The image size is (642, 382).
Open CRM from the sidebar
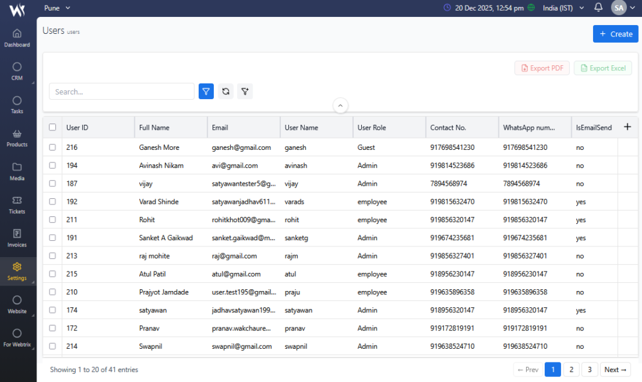coord(17,72)
